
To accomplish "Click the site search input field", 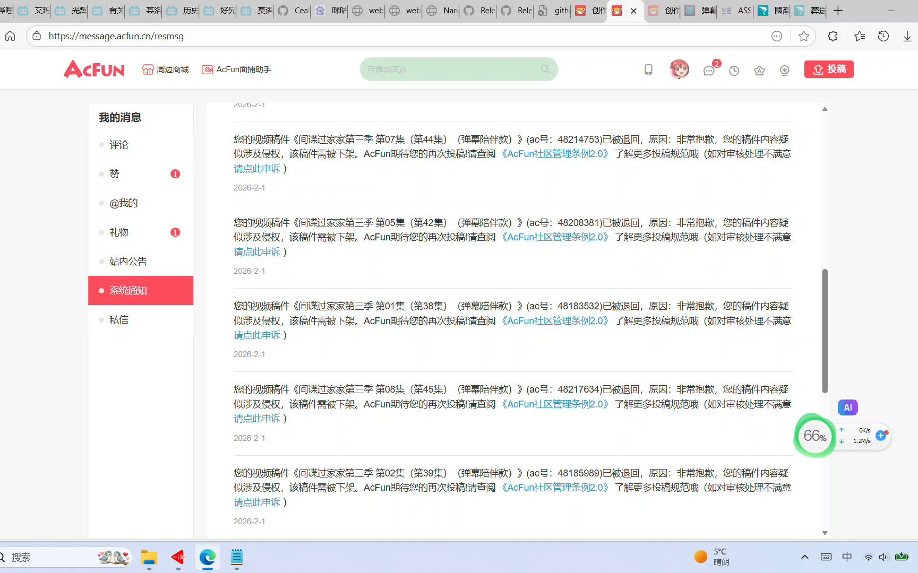I will [451, 70].
